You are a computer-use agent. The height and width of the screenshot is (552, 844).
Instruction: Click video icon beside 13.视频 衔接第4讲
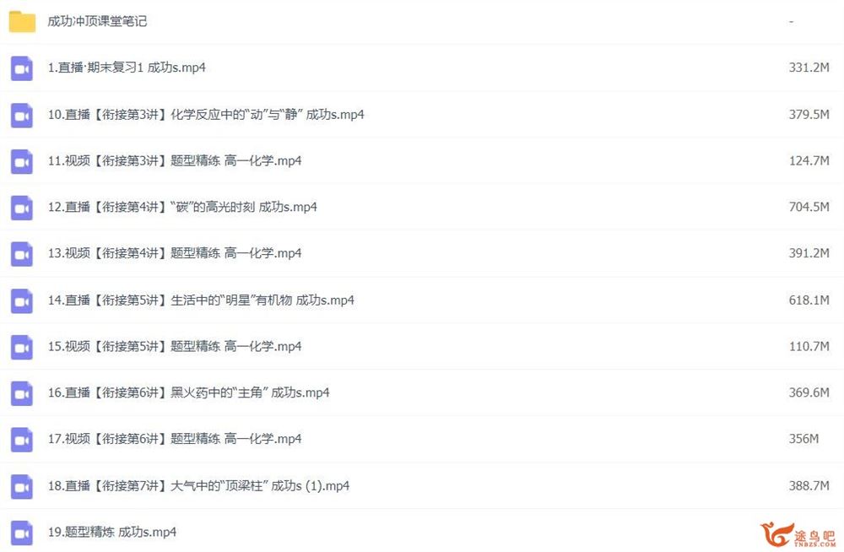(22, 254)
